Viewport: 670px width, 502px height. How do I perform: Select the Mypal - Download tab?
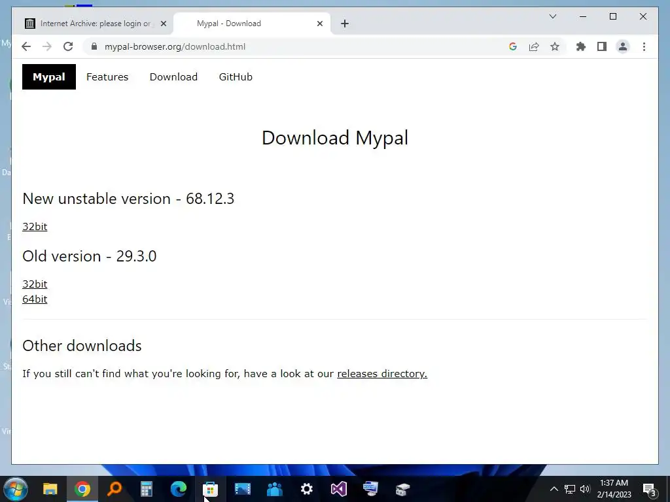[x=252, y=24]
